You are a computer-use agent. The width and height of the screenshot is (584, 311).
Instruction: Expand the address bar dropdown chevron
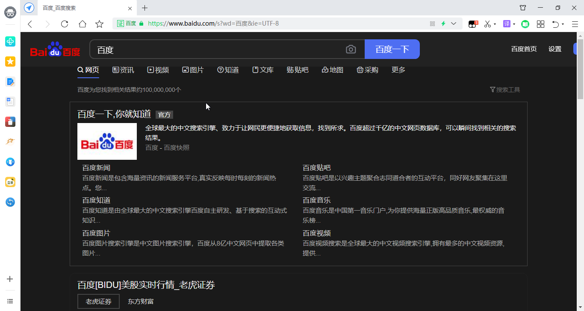[x=454, y=23]
